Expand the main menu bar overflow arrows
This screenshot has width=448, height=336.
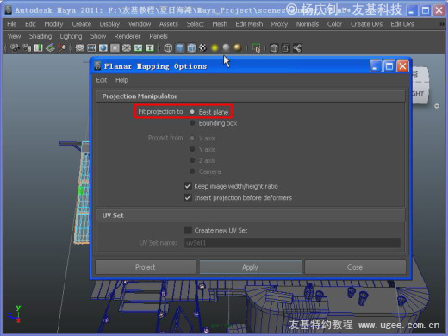pyautogui.click(x=442, y=24)
